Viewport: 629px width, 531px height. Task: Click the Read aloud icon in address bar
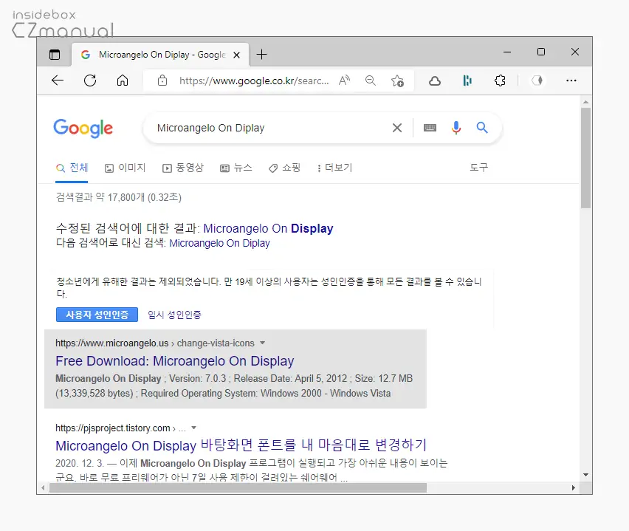click(x=344, y=80)
